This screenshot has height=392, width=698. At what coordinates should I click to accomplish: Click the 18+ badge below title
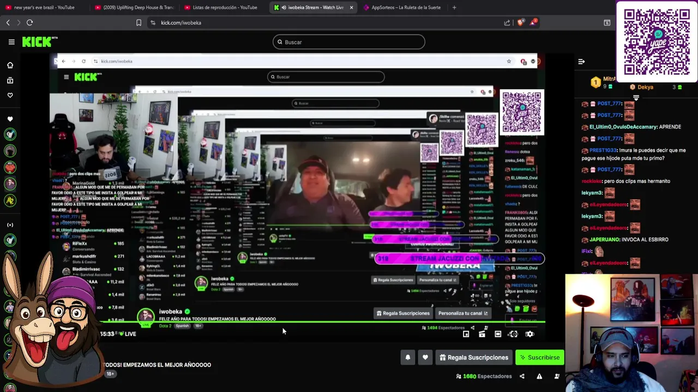pyautogui.click(x=110, y=374)
